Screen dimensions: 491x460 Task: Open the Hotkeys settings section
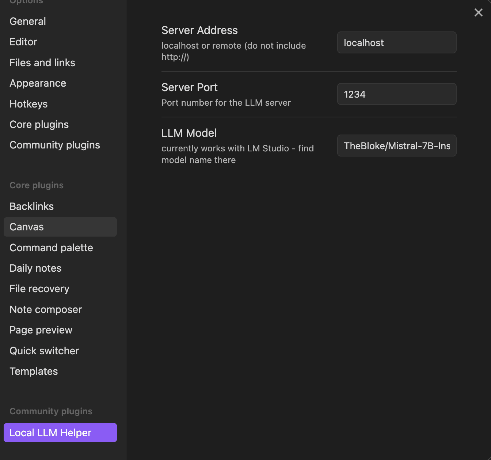[x=28, y=104]
